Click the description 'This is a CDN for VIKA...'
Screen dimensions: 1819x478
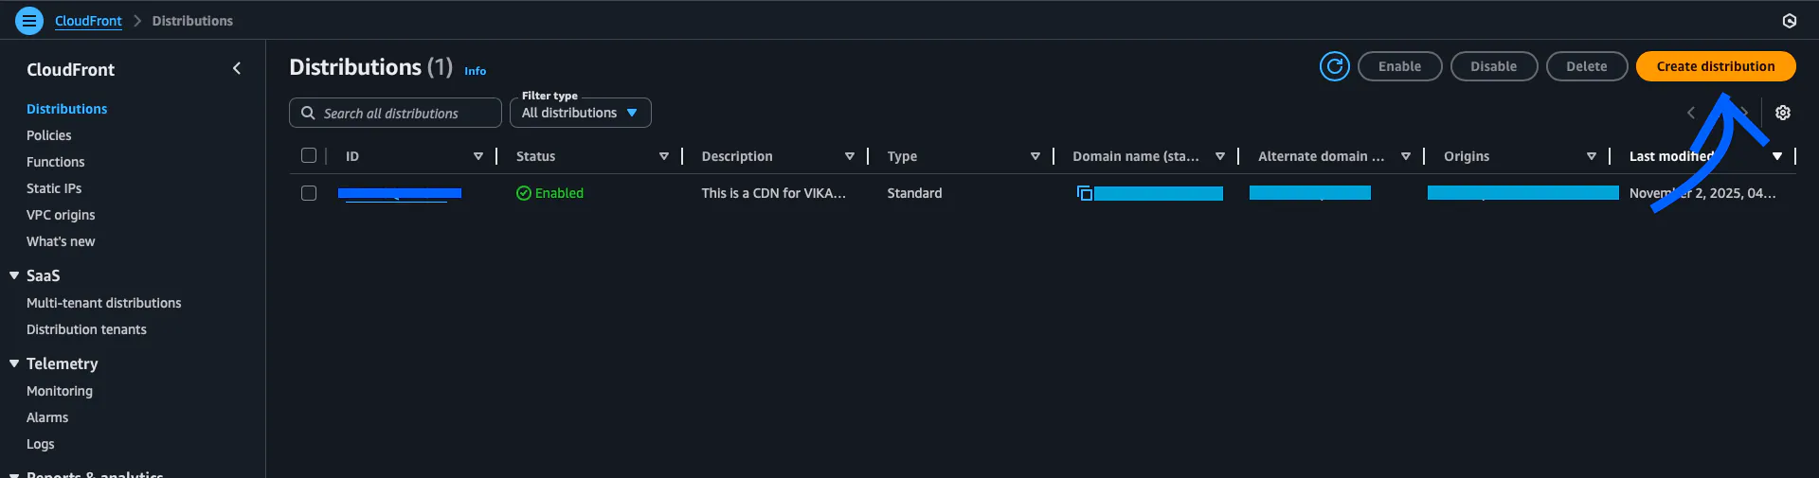pyautogui.click(x=773, y=193)
